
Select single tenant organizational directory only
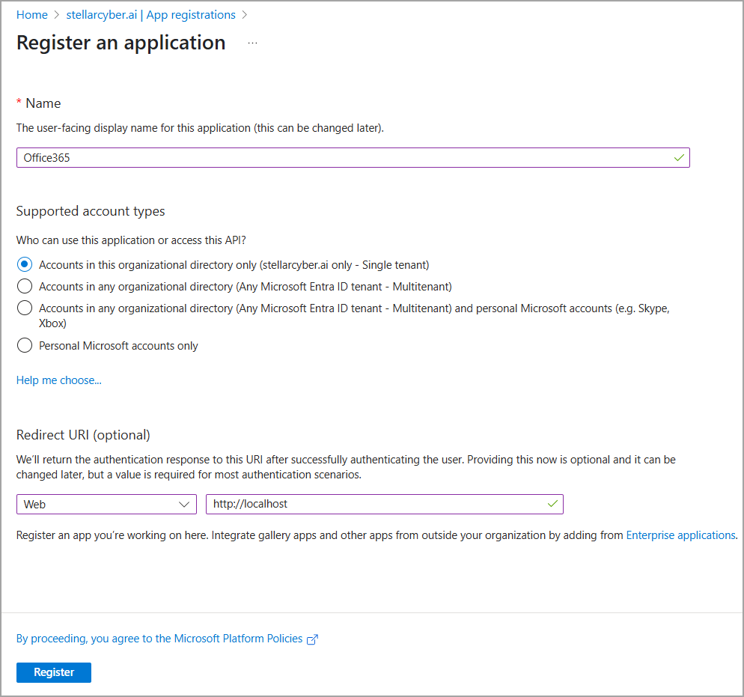tap(25, 264)
